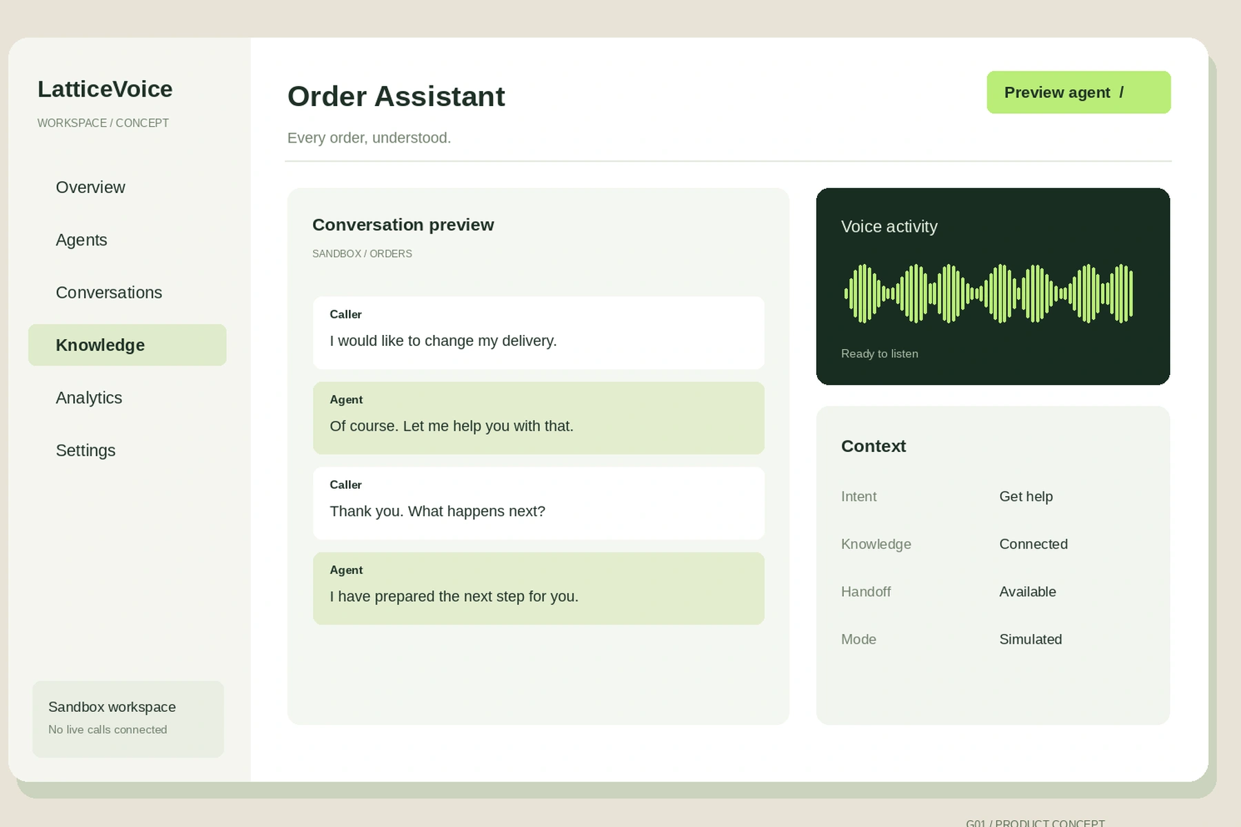Select the Knowledge sidebar item
Screen dimensions: 1241x827
click(128, 345)
